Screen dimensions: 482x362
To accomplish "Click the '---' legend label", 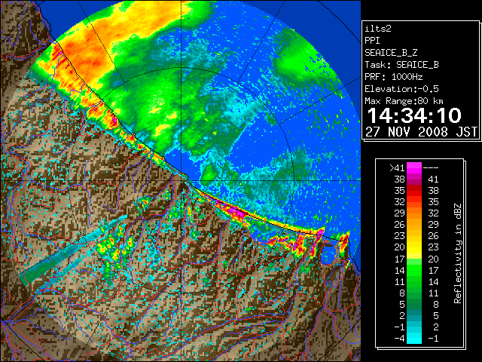I will 431,168.
